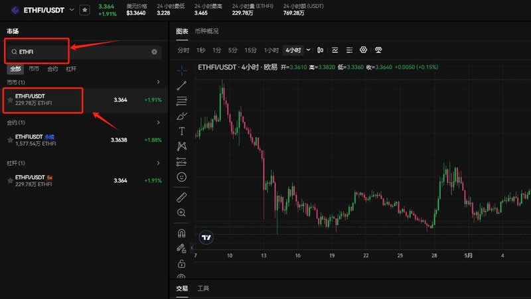
Task: Select the ruler measure tool
Action: click(182, 198)
